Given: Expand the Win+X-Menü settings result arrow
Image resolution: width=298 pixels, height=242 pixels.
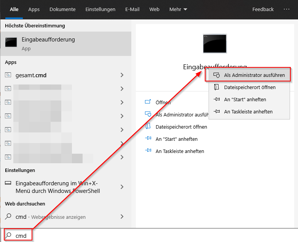Looking at the screenshot, I should point(122,187).
